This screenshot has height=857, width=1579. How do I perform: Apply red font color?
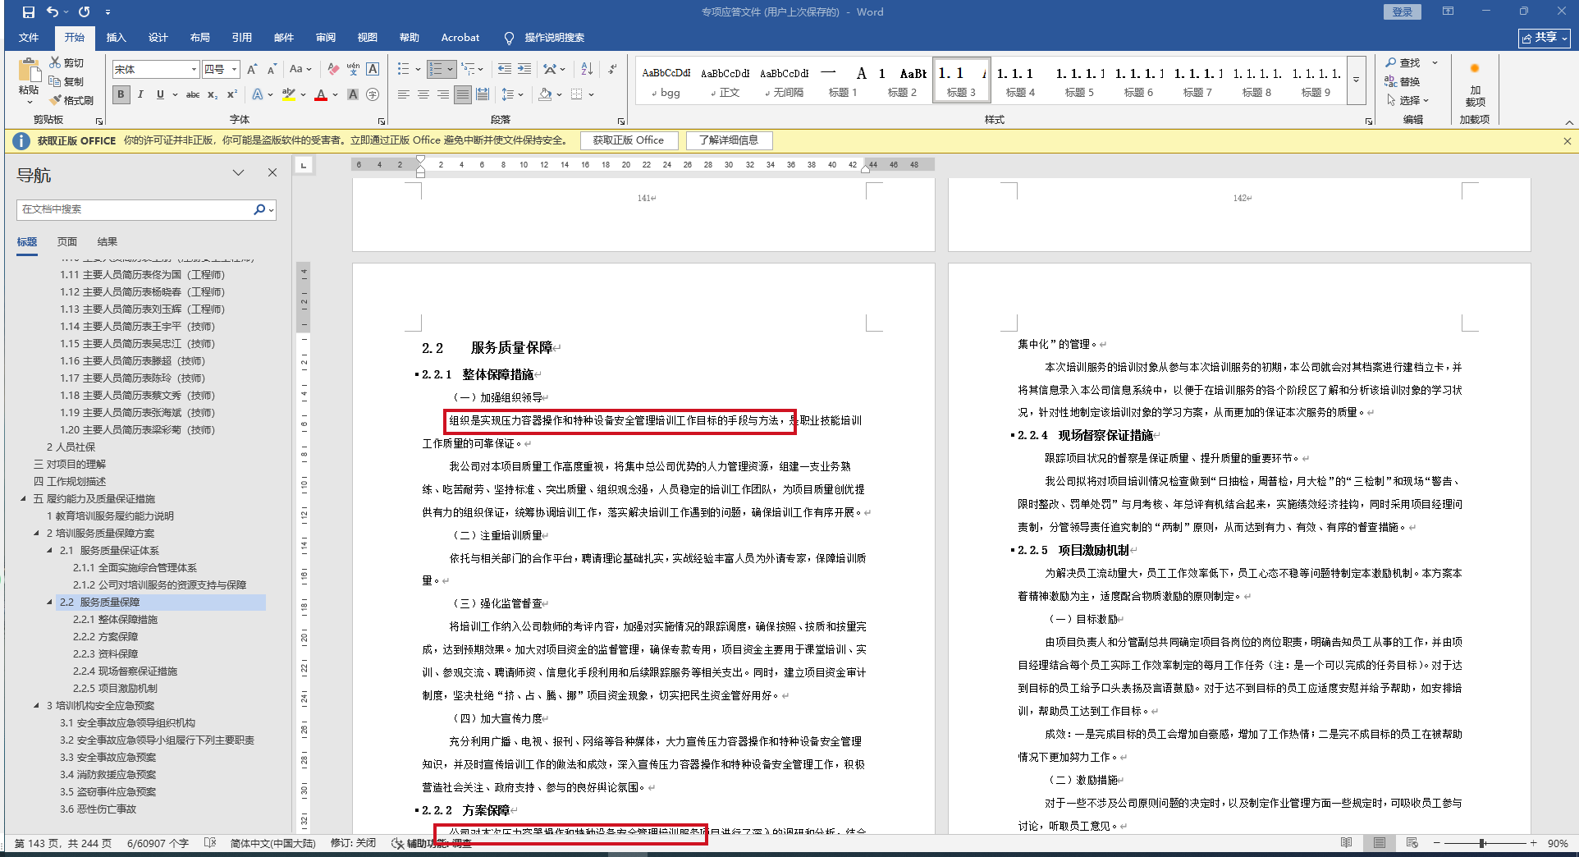pyautogui.click(x=321, y=94)
